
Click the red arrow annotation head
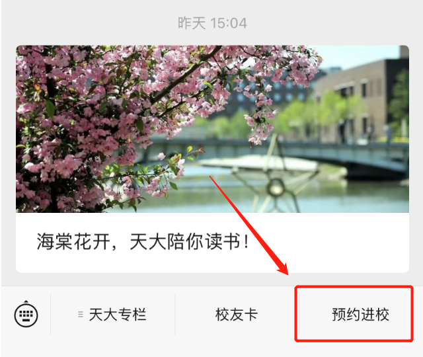(282, 266)
